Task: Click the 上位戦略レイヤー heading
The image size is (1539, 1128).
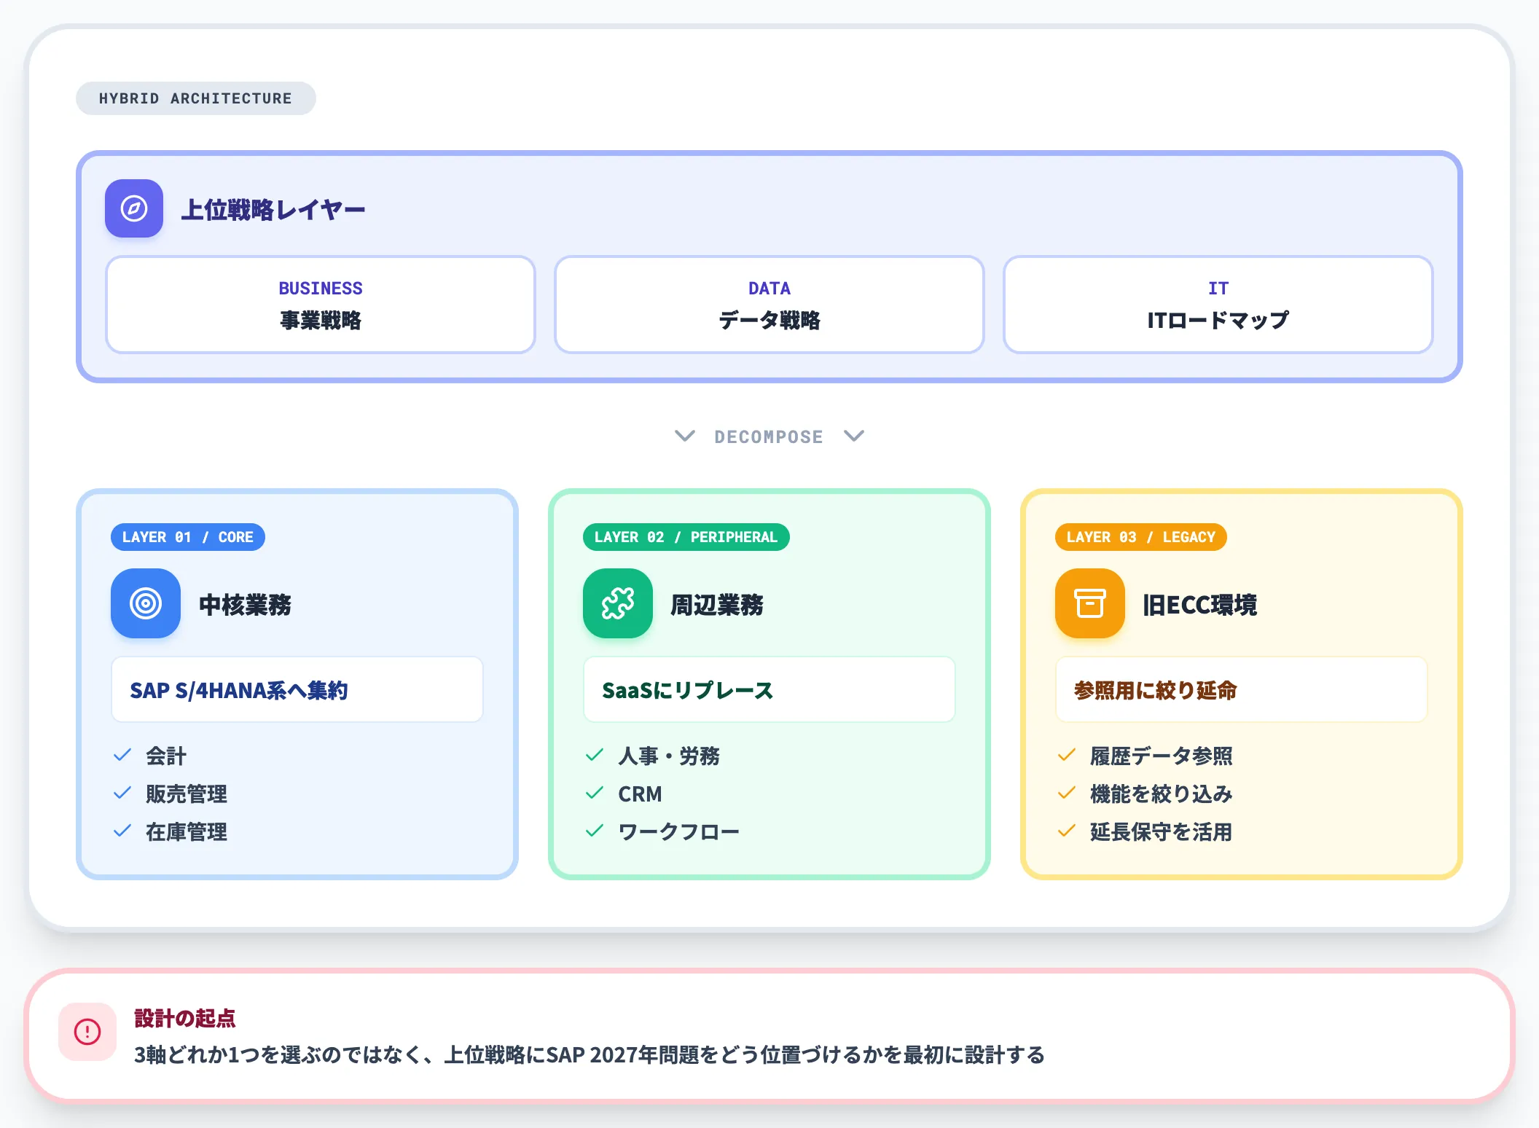Action: coord(273,210)
